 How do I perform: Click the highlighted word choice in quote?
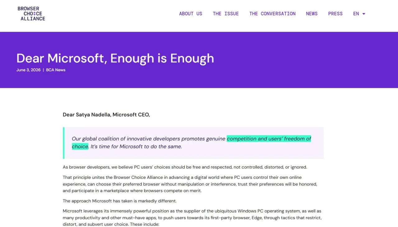(x=80, y=146)
